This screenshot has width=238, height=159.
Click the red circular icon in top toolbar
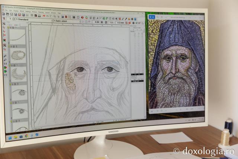[x=82, y=17]
